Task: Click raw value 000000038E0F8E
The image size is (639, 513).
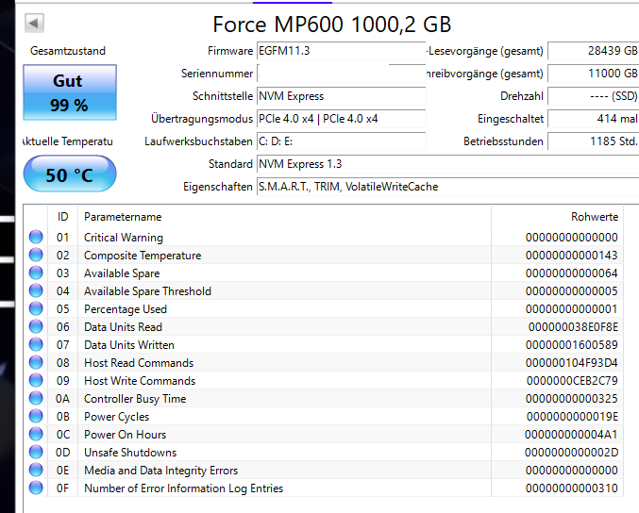Action: coord(573,327)
